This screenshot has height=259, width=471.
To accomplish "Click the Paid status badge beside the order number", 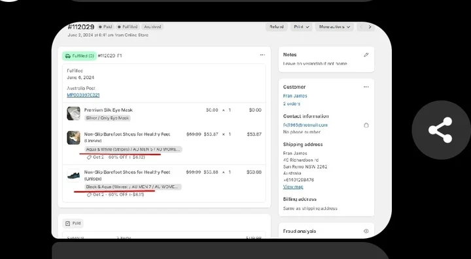I will (x=105, y=27).
